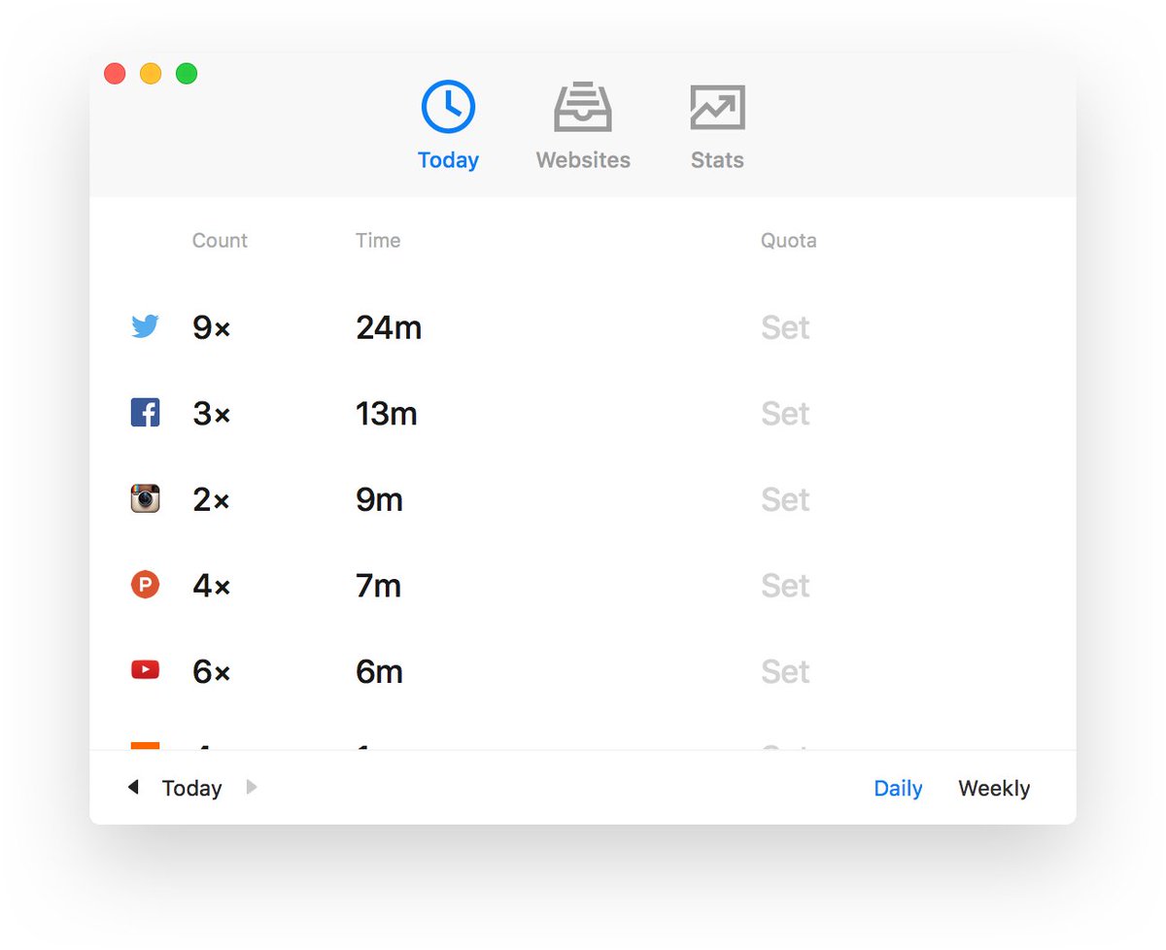
Task: Click the Today label at the bottom
Action: point(190,788)
